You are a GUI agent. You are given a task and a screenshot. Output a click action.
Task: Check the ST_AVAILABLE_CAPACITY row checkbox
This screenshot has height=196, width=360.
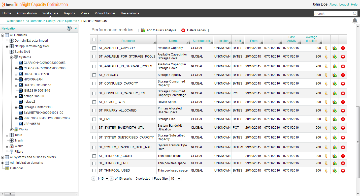[94, 48]
